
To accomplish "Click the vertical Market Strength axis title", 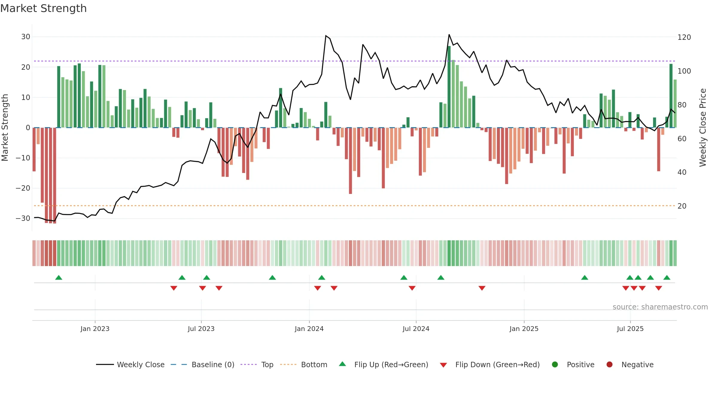I will click(x=5, y=127).
